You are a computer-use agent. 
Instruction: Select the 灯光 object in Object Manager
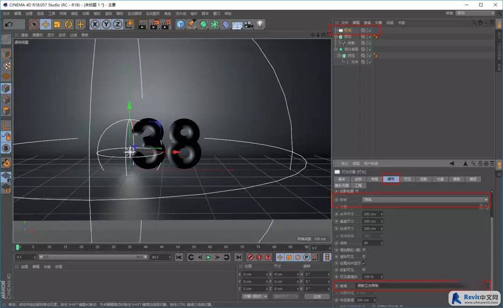(348, 30)
